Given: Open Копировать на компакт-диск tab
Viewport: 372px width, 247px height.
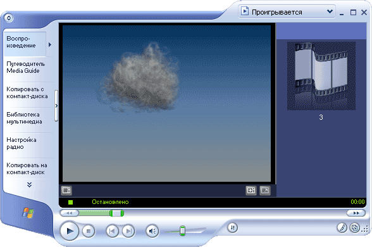Looking at the screenshot, I should pyautogui.click(x=27, y=168).
